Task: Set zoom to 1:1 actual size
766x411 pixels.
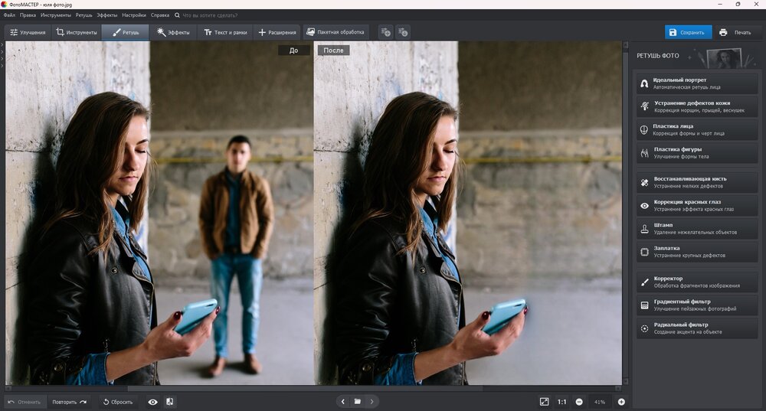Action: point(561,402)
